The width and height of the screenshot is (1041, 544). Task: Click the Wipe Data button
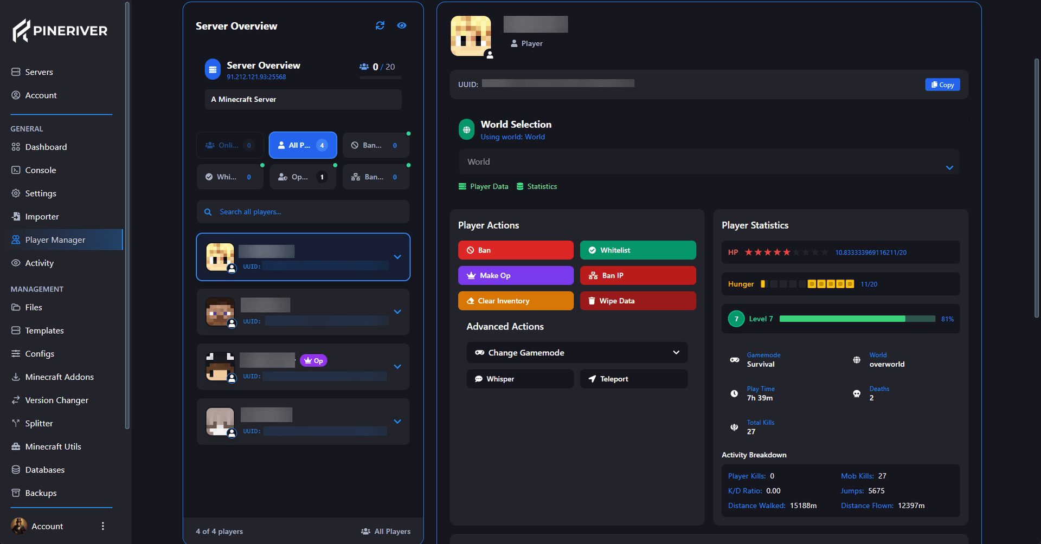pos(638,301)
